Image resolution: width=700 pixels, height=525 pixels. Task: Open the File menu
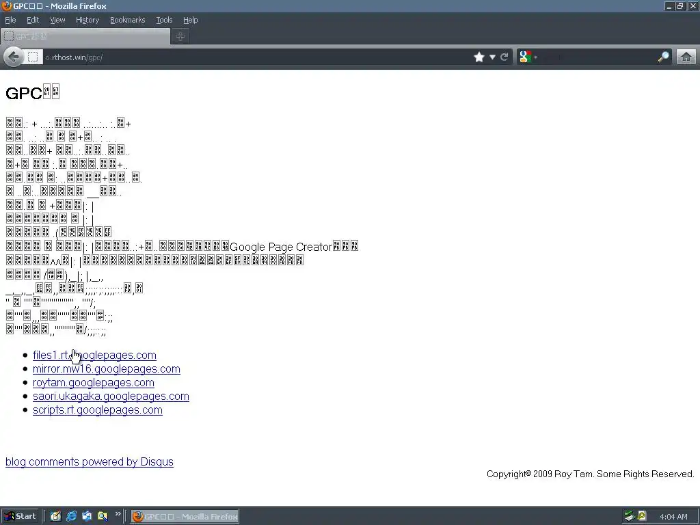tap(10, 20)
